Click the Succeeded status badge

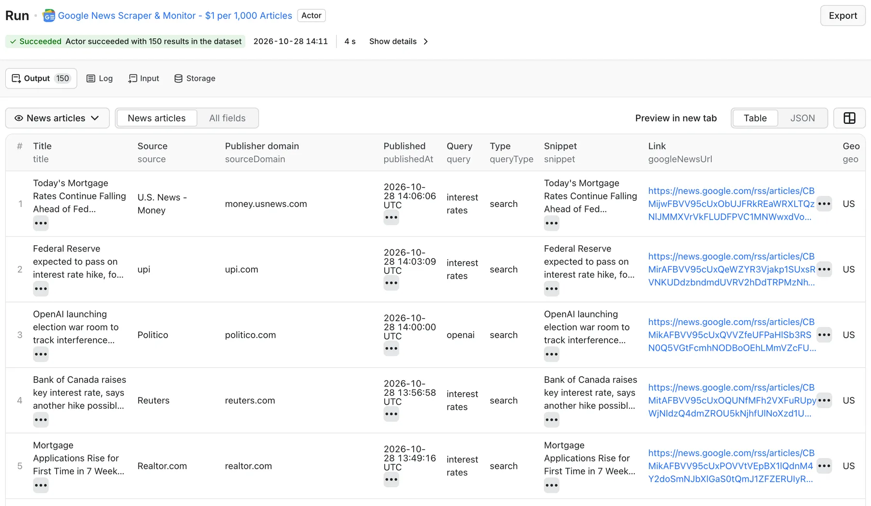(x=125, y=42)
